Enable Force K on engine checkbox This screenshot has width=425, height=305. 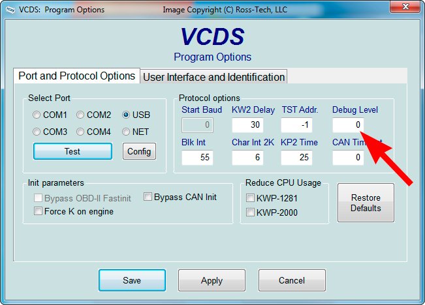pyautogui.click(x=38, y=211)
